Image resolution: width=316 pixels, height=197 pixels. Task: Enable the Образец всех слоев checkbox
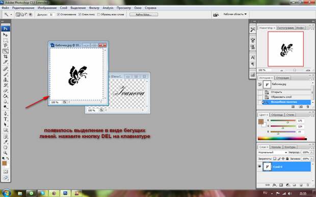98,14
